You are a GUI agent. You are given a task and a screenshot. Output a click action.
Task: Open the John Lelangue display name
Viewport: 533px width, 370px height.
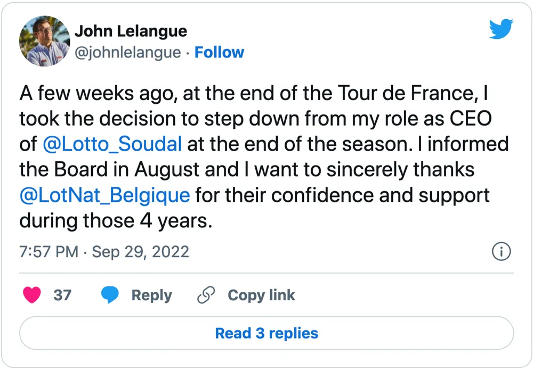tap(131, 31)
